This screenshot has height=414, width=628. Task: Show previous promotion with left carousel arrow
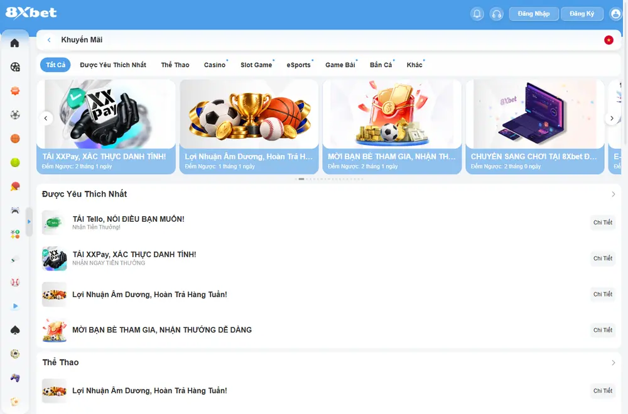click(46, 118)
